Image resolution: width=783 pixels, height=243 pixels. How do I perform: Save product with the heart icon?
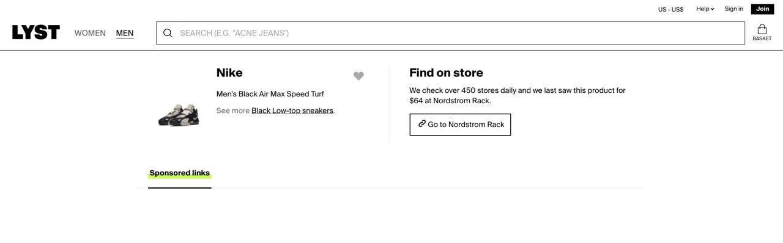[x=358, y=76]
